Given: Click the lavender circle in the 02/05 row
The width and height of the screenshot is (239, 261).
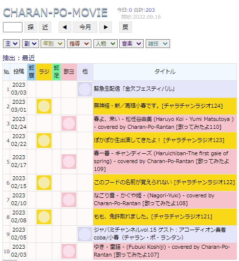Looking at the screenshot, I should [x=85, y=234].
